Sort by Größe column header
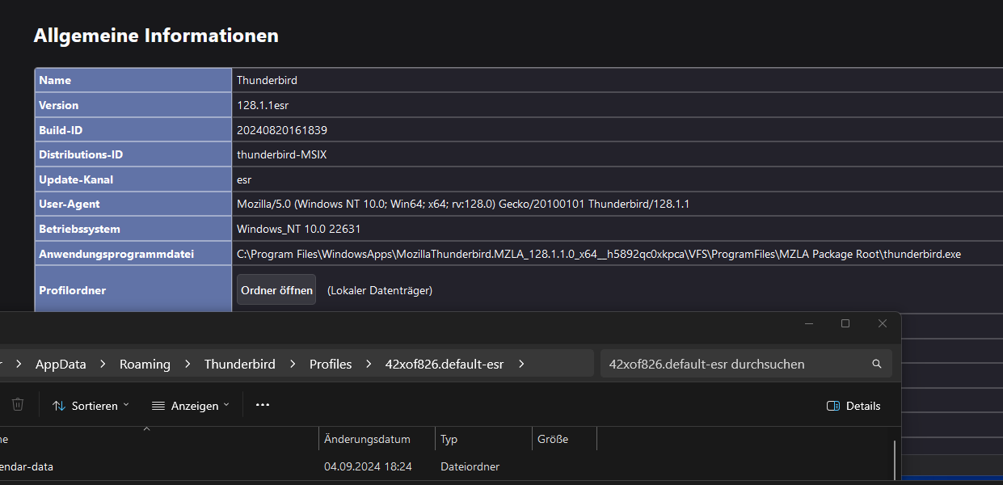 [553, 439]
